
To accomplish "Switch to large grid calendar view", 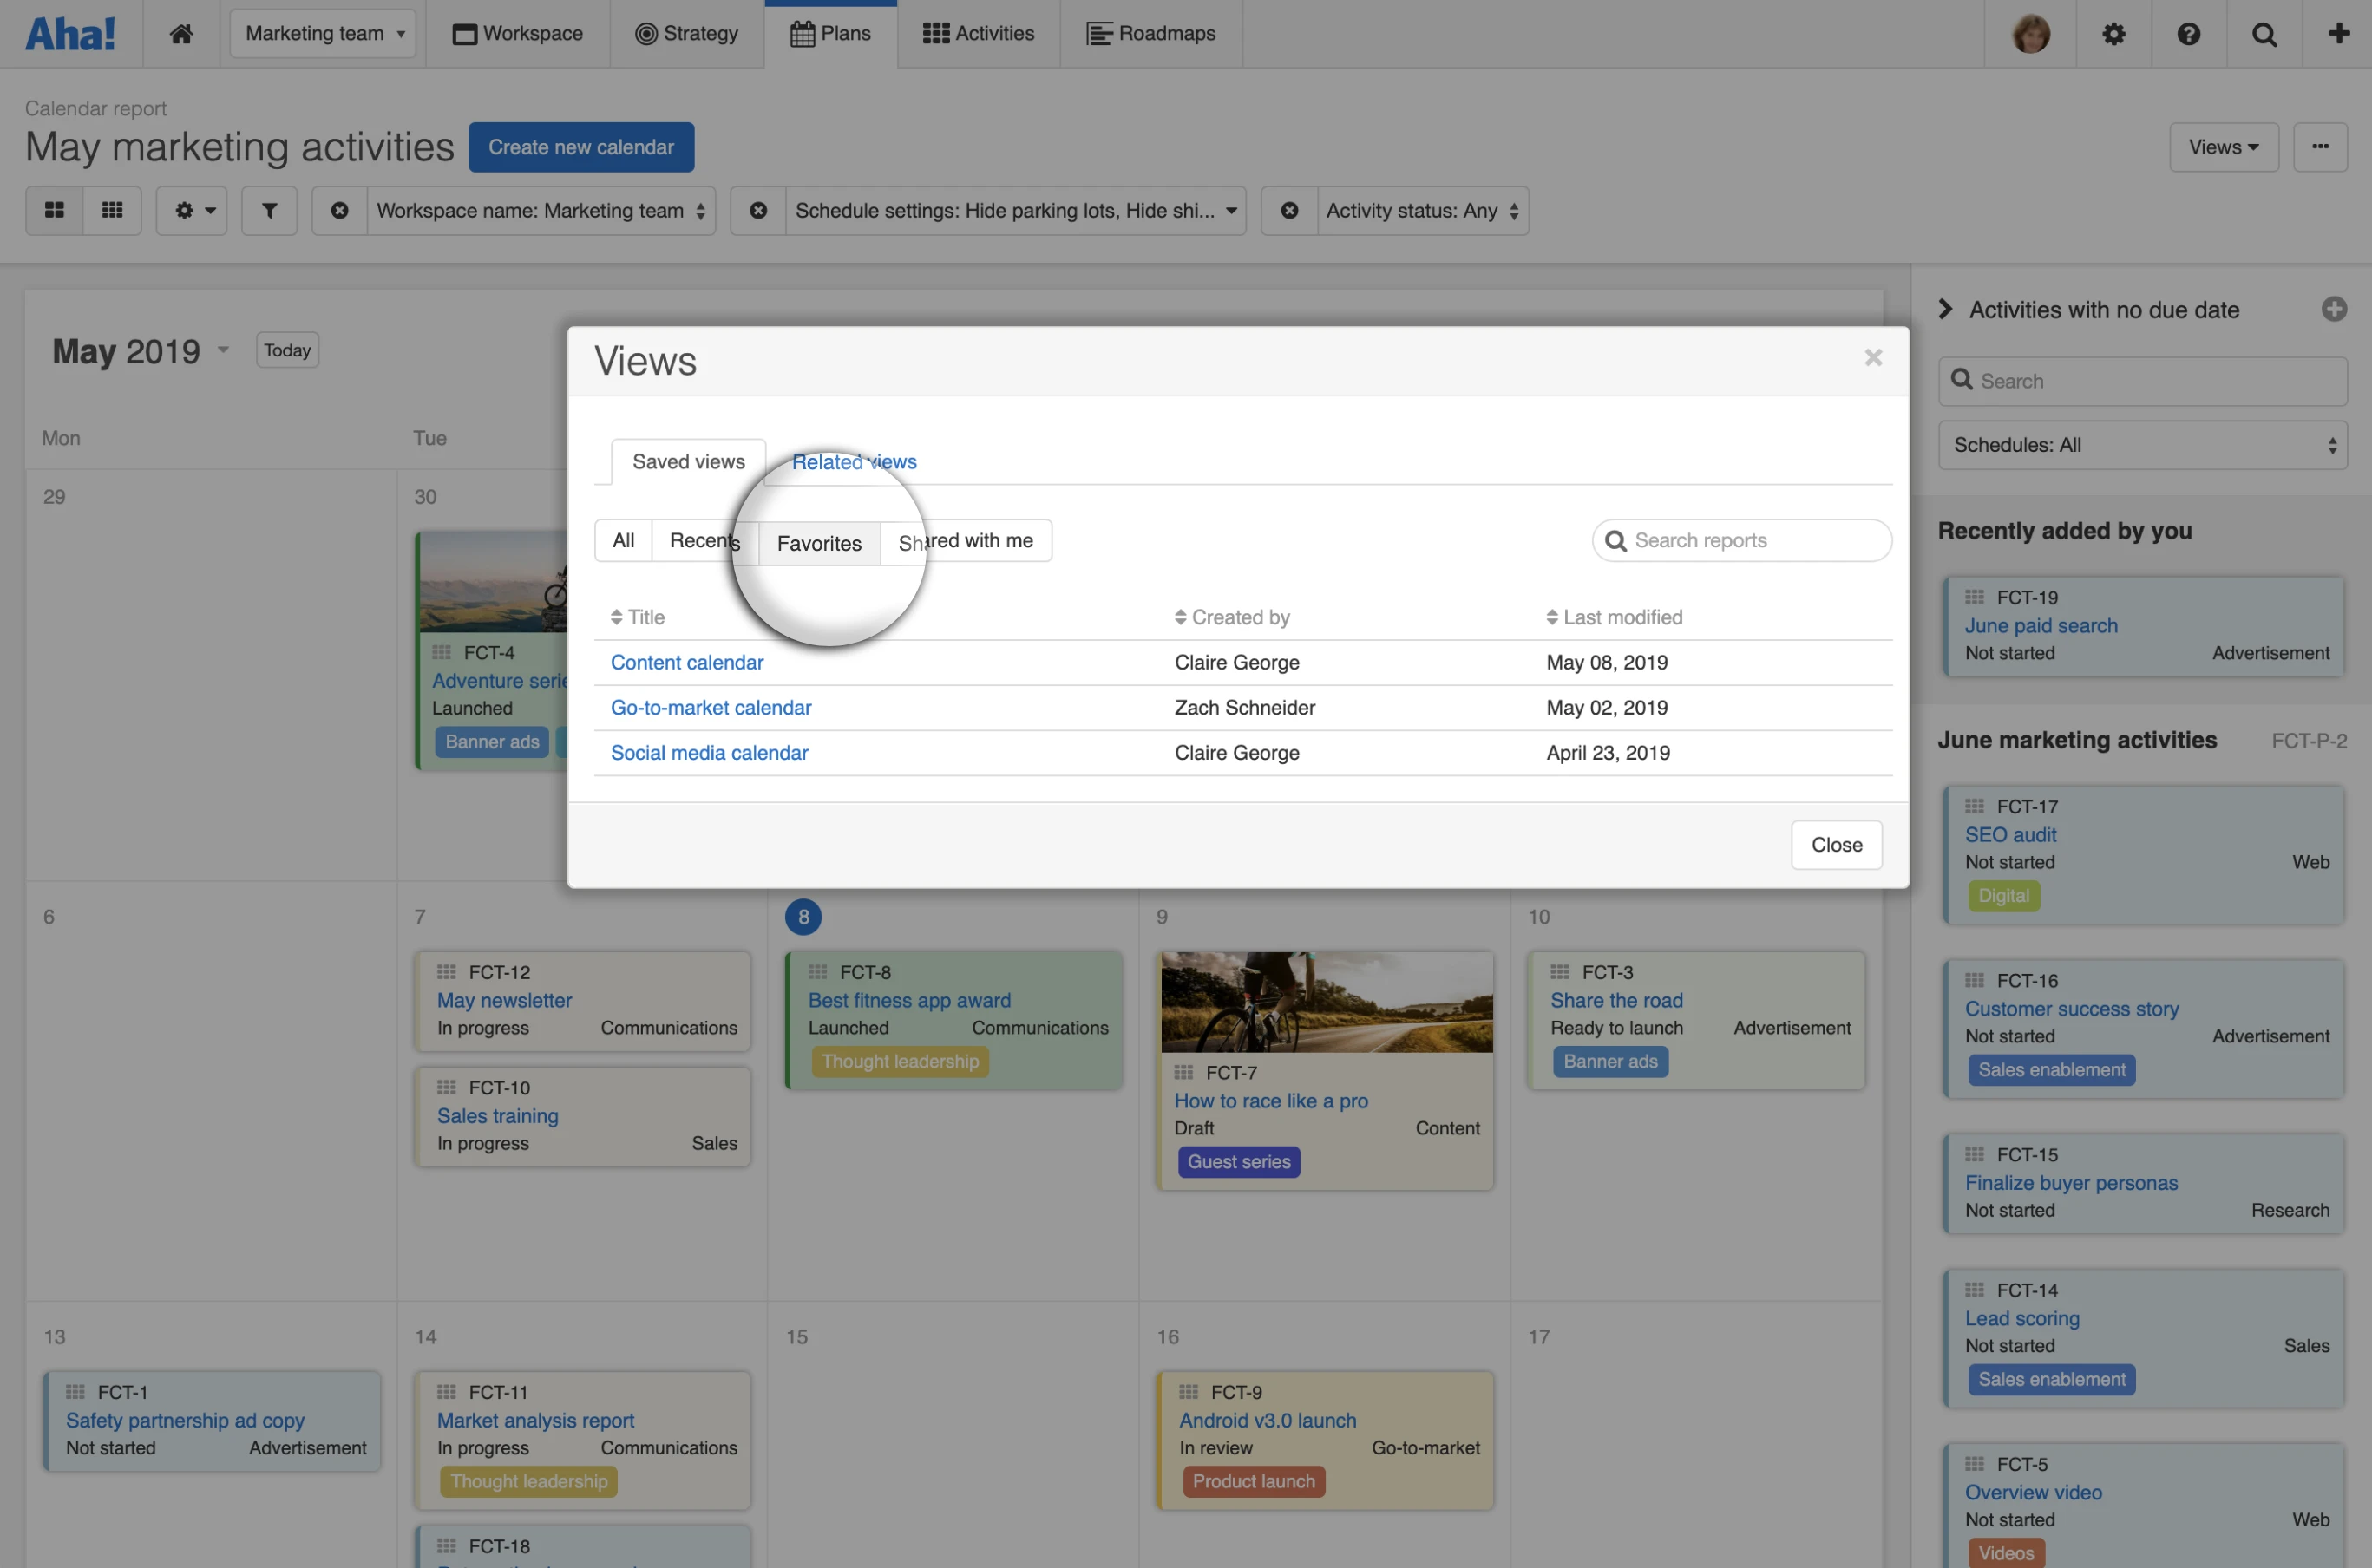I will [x=54, y=211].
